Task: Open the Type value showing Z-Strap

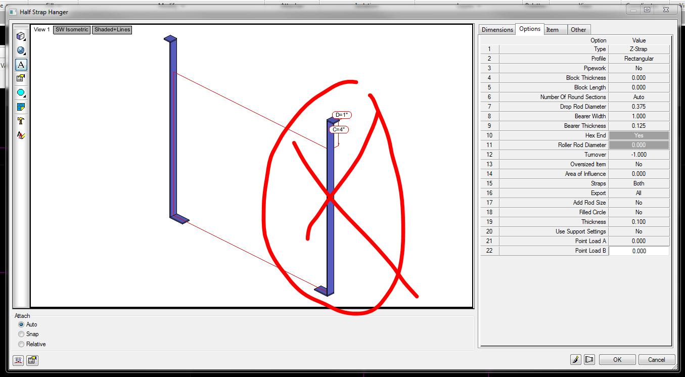Action: pyautogui.click(x=638, y=49)
